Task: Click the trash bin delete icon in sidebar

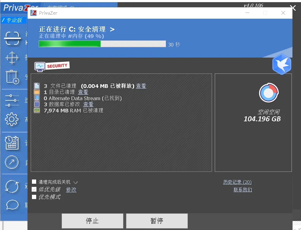Action: (13, 77)
